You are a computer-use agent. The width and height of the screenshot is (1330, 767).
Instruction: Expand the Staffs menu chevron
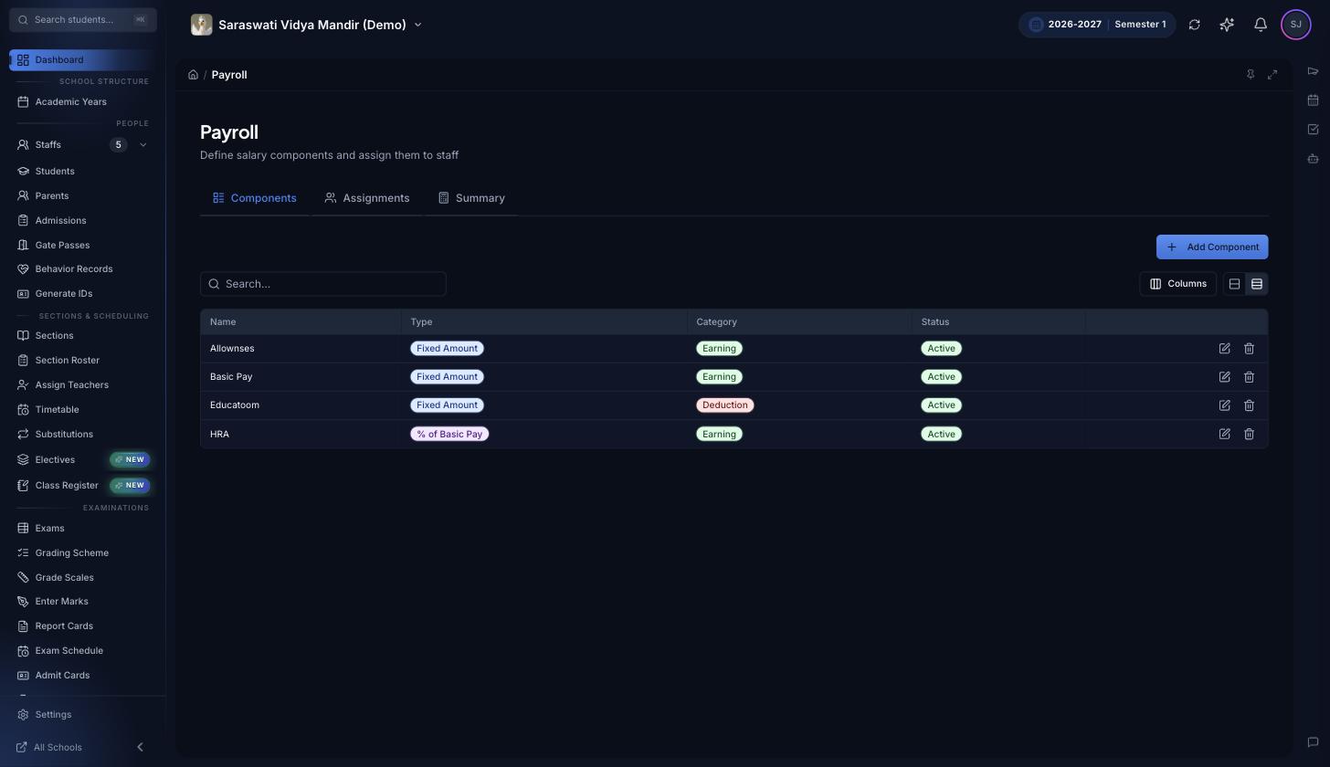click(x=142, y=145)
